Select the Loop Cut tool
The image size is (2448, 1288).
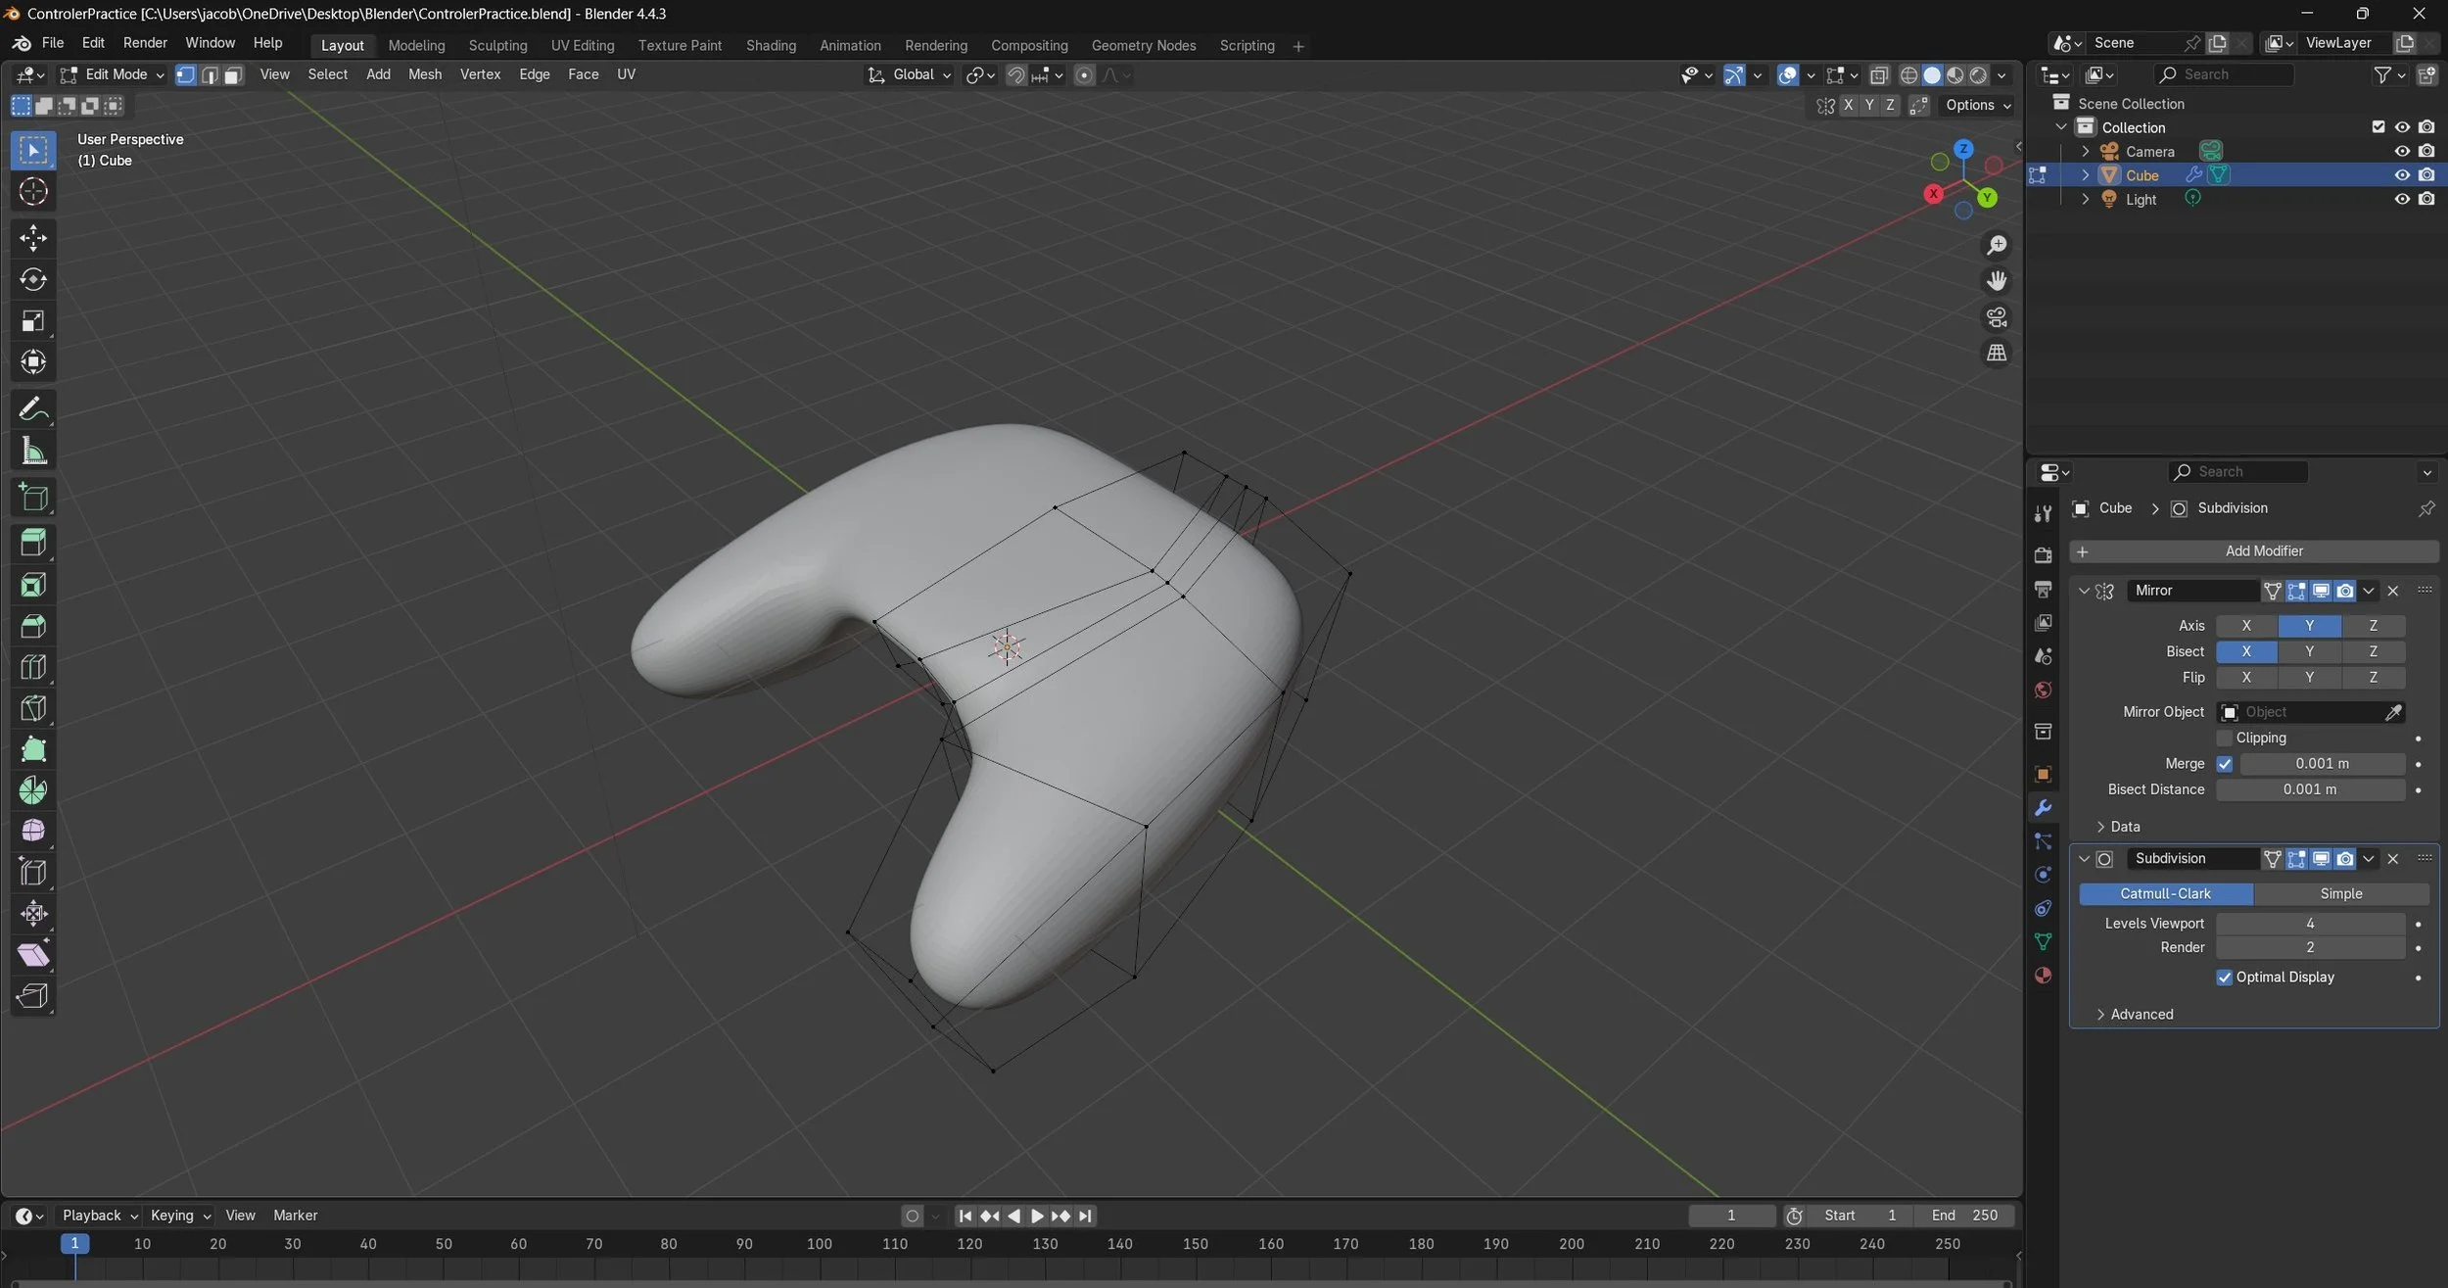pos(33,667)
